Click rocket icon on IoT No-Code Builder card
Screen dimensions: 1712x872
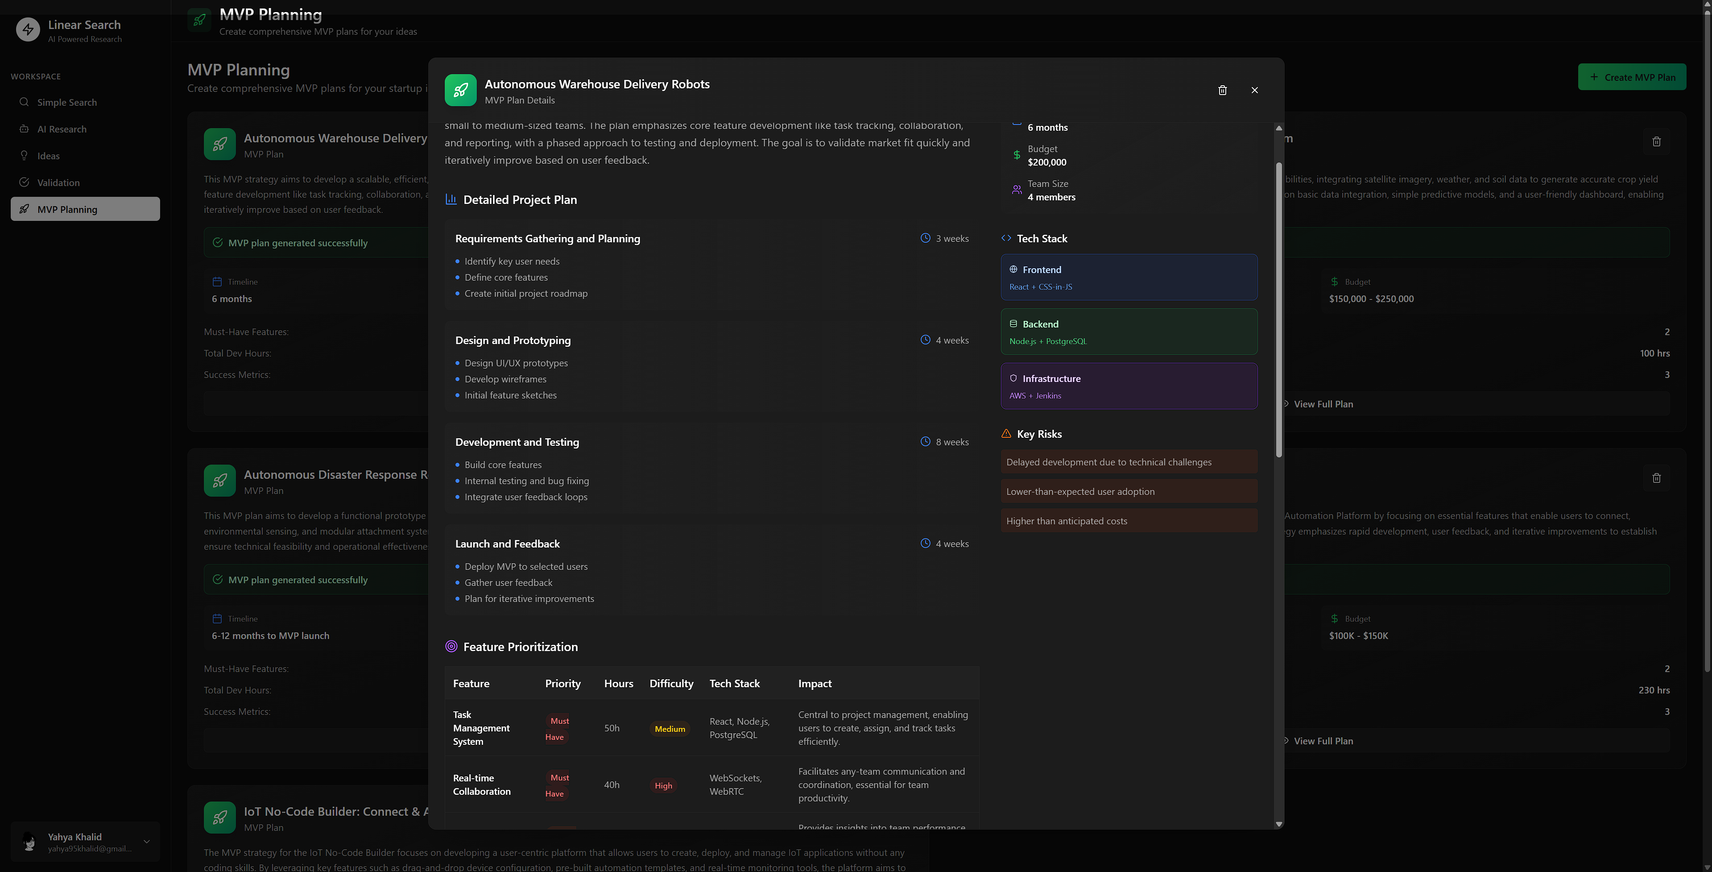tap(219, 818)
